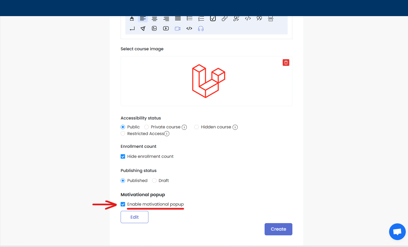Insert a bulleted list
The width and height of the screenshot is (408, 247).
coord(190,19)
